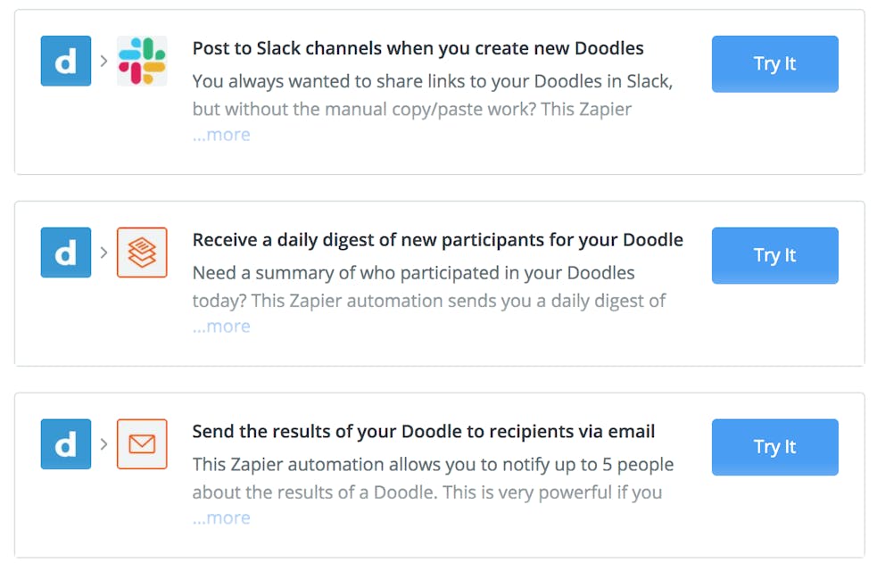The height and width of the screenshot is (571, 877).
Task: Click description text starting 'Need a summary of who'
Action: click(429, 286)
